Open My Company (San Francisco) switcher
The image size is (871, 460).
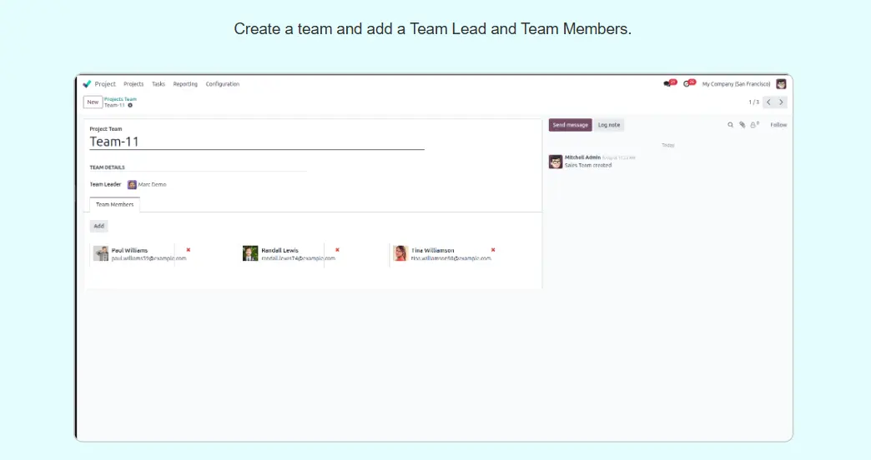736,84
